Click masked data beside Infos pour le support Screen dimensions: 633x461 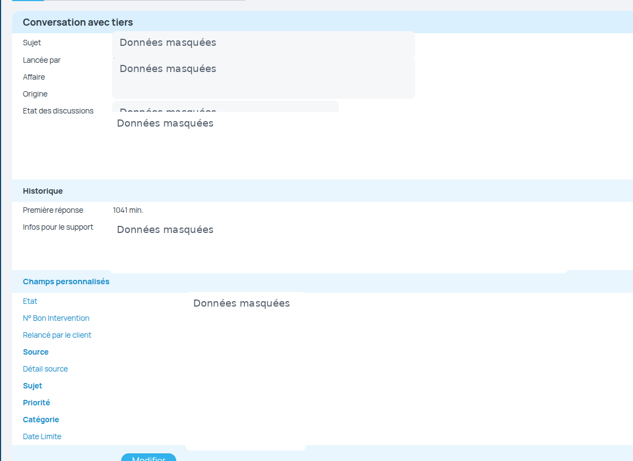point(165,230)
